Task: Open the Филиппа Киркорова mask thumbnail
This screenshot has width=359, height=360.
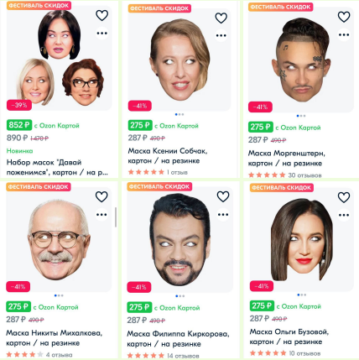Action: click(179, 240)
